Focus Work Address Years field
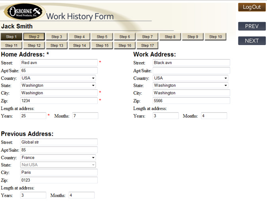 (165, 115)
